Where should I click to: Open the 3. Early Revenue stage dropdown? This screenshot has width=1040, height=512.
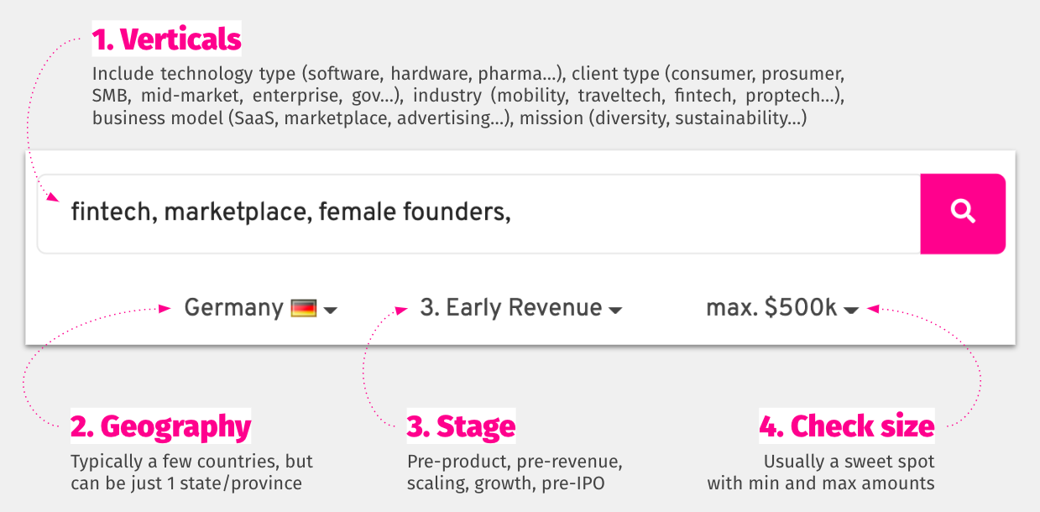click(520, 308)
